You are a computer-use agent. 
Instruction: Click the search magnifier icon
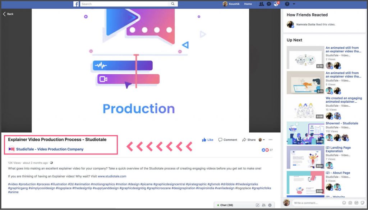[x=173, y=4]
